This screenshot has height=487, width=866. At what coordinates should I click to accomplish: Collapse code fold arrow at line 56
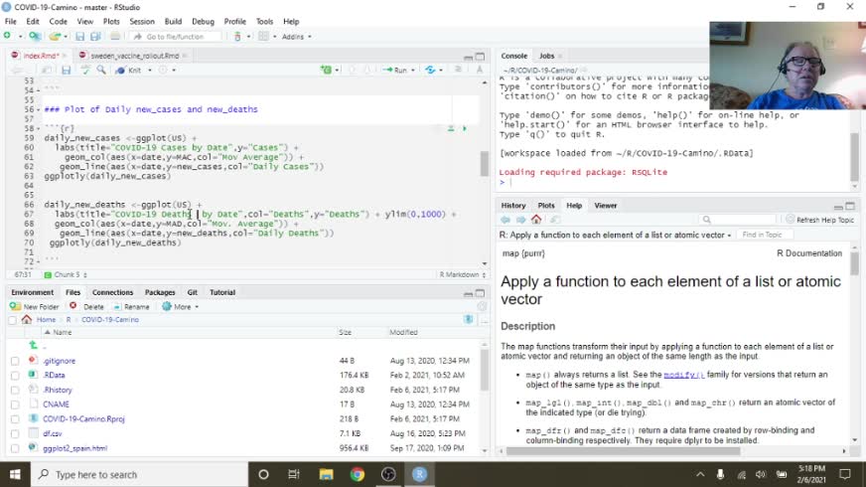(x=38, y=110)
